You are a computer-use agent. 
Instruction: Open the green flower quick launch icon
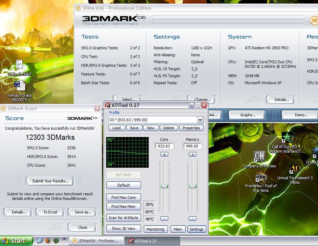tap(56, 240)
